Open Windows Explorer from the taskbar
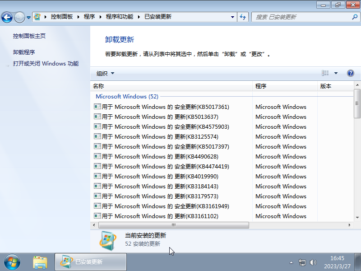The height and width of the screenshot is (271, 361). (41, 262)
